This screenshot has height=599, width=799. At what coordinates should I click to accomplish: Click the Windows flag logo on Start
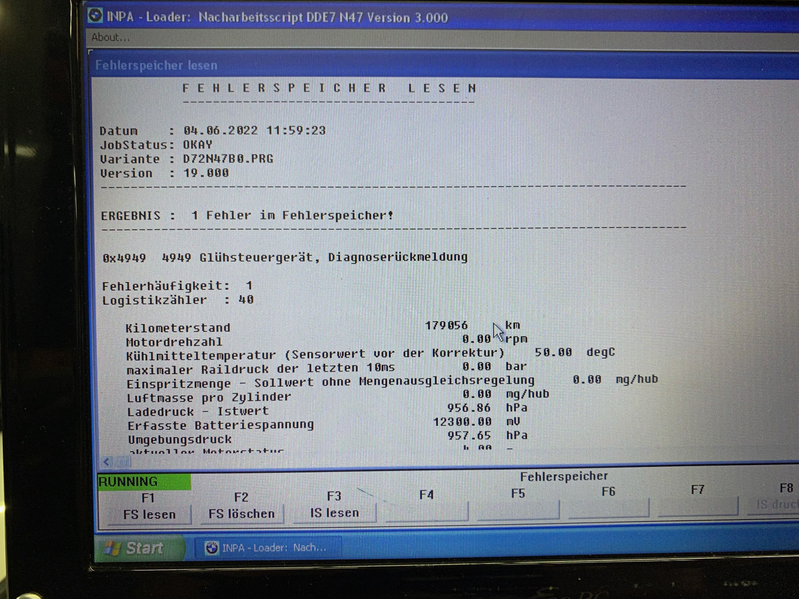coord(112,548)
